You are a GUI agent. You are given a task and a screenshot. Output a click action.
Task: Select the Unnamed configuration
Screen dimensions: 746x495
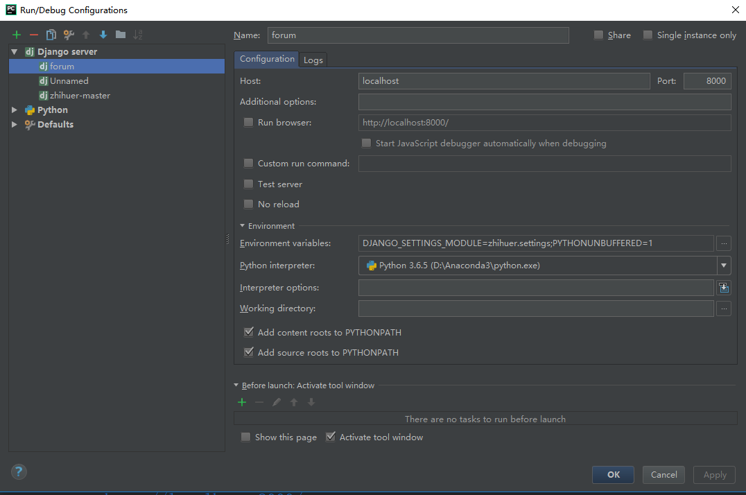coord(116,81)
